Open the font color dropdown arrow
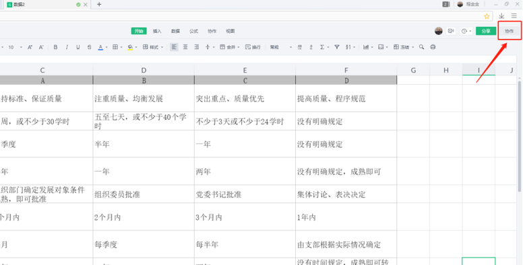523x265 pixels. point(106,47)
